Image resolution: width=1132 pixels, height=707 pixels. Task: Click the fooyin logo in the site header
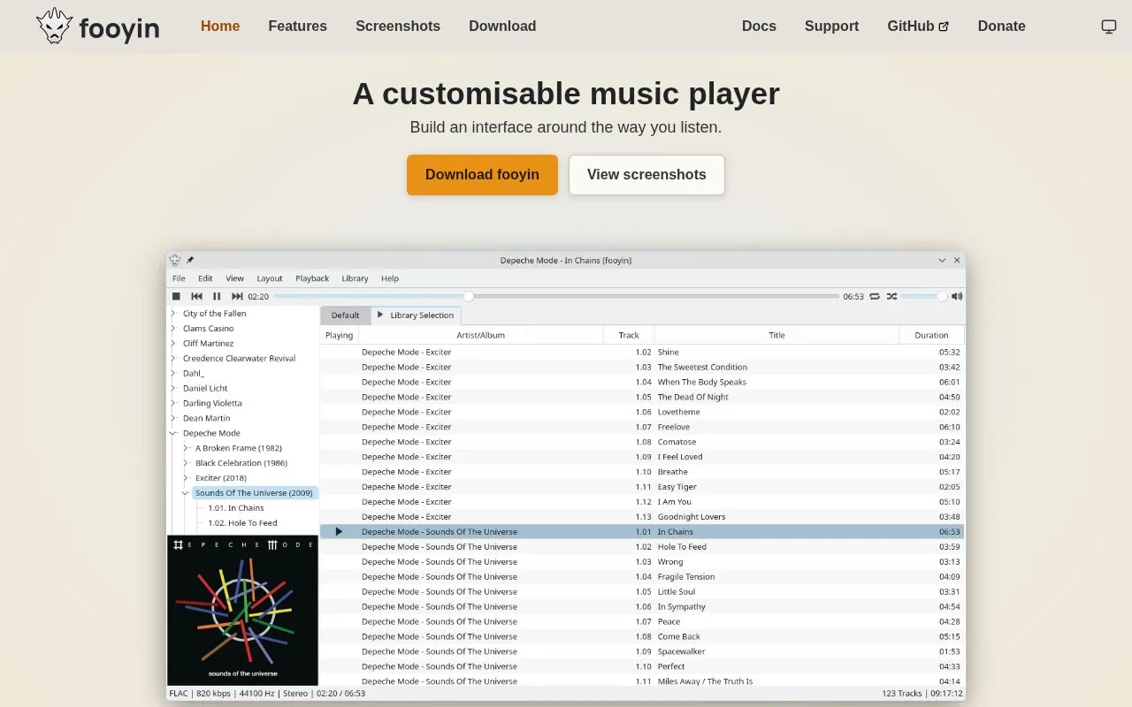pyautogui.click(x=98, y=27)
